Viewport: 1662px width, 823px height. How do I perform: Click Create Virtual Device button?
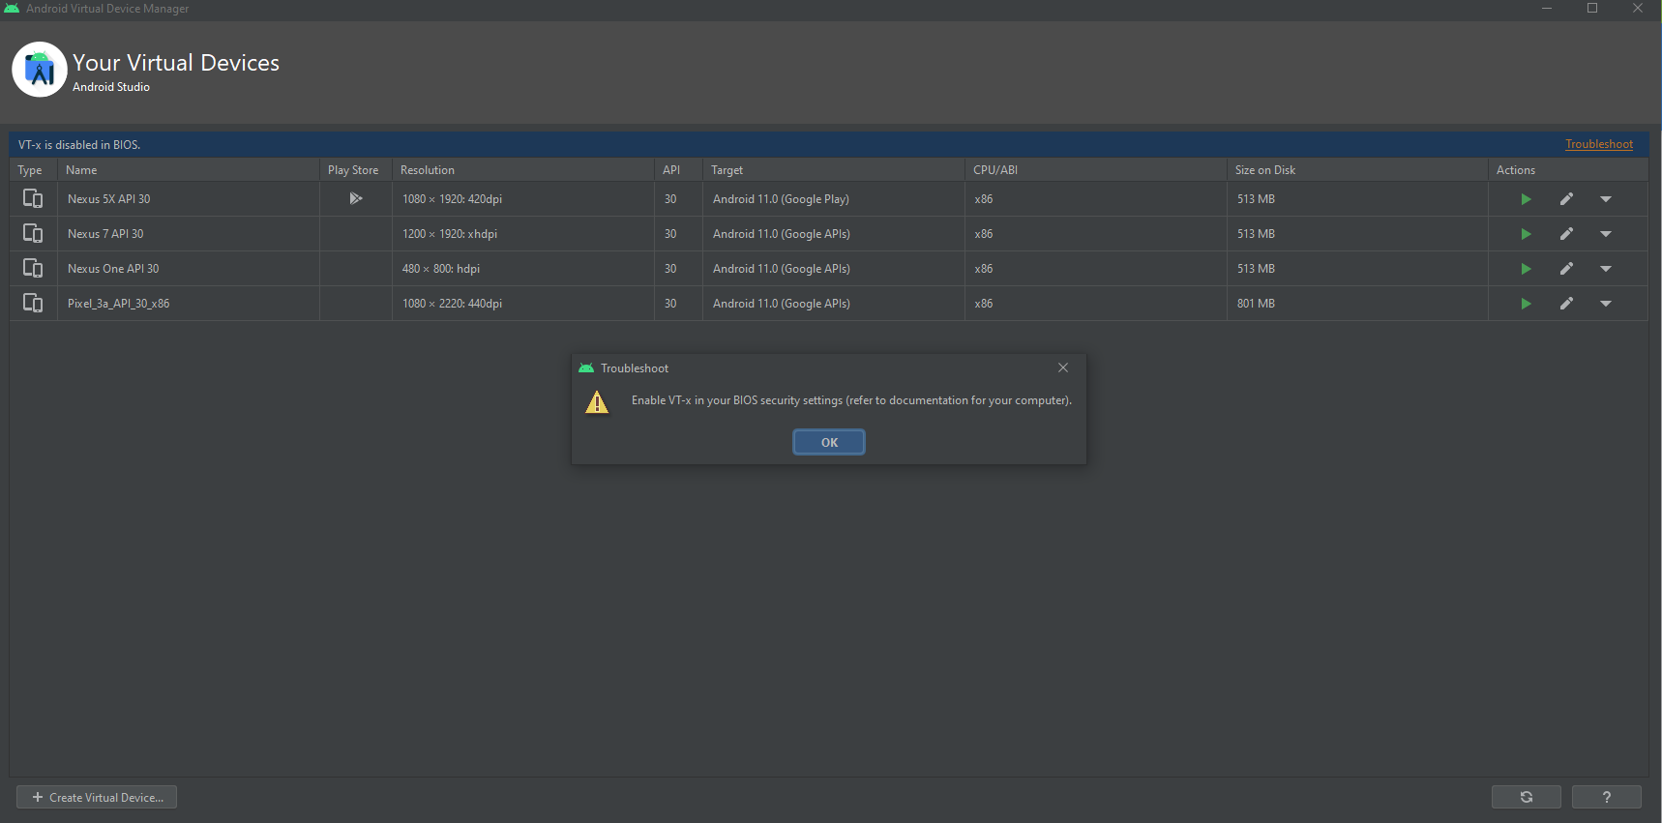coord(97,797)
